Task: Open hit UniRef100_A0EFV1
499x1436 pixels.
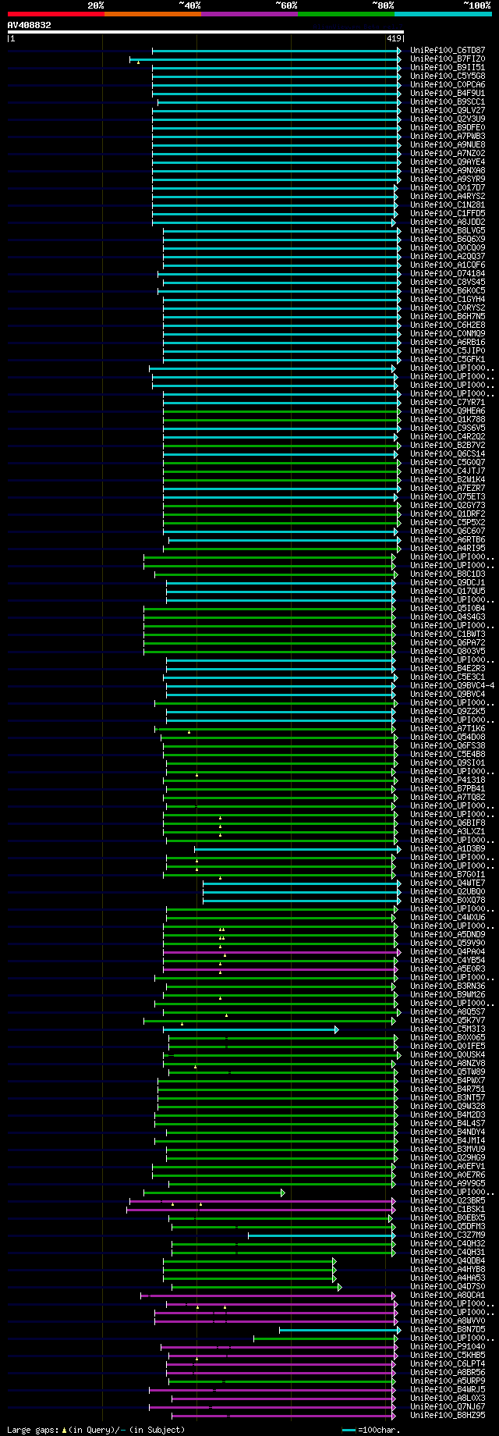Action: (x=448, y=1167)
